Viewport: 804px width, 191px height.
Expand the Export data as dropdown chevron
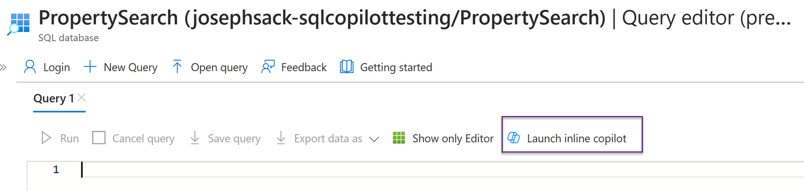(374, 139)
